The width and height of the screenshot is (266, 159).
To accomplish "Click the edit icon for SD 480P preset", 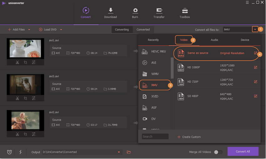I will (256, 96).
